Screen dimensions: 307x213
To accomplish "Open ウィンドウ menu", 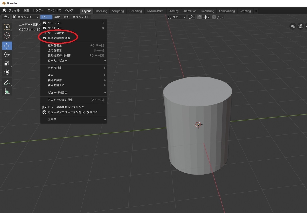I will coord(54,10).
